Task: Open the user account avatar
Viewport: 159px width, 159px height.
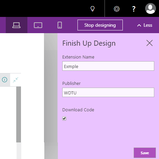Action: (x=151, y=8)
